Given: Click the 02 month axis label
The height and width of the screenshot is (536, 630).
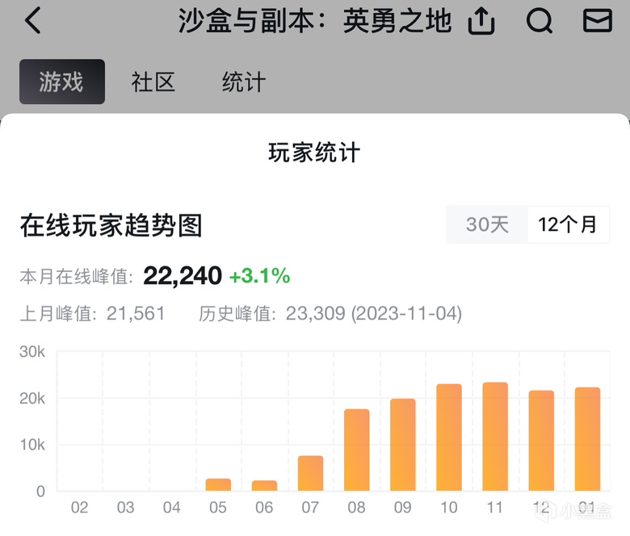Looking at the screenshot, I should click(x=79, y=508).
